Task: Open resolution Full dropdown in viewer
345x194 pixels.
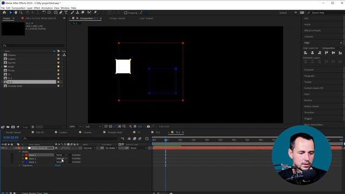Action: click(93, 127)
